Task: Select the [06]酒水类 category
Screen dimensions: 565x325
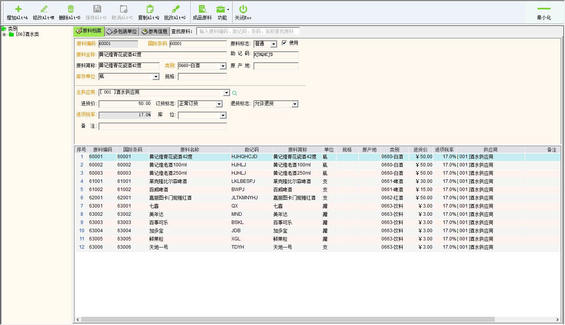Action: click(27, 34)
